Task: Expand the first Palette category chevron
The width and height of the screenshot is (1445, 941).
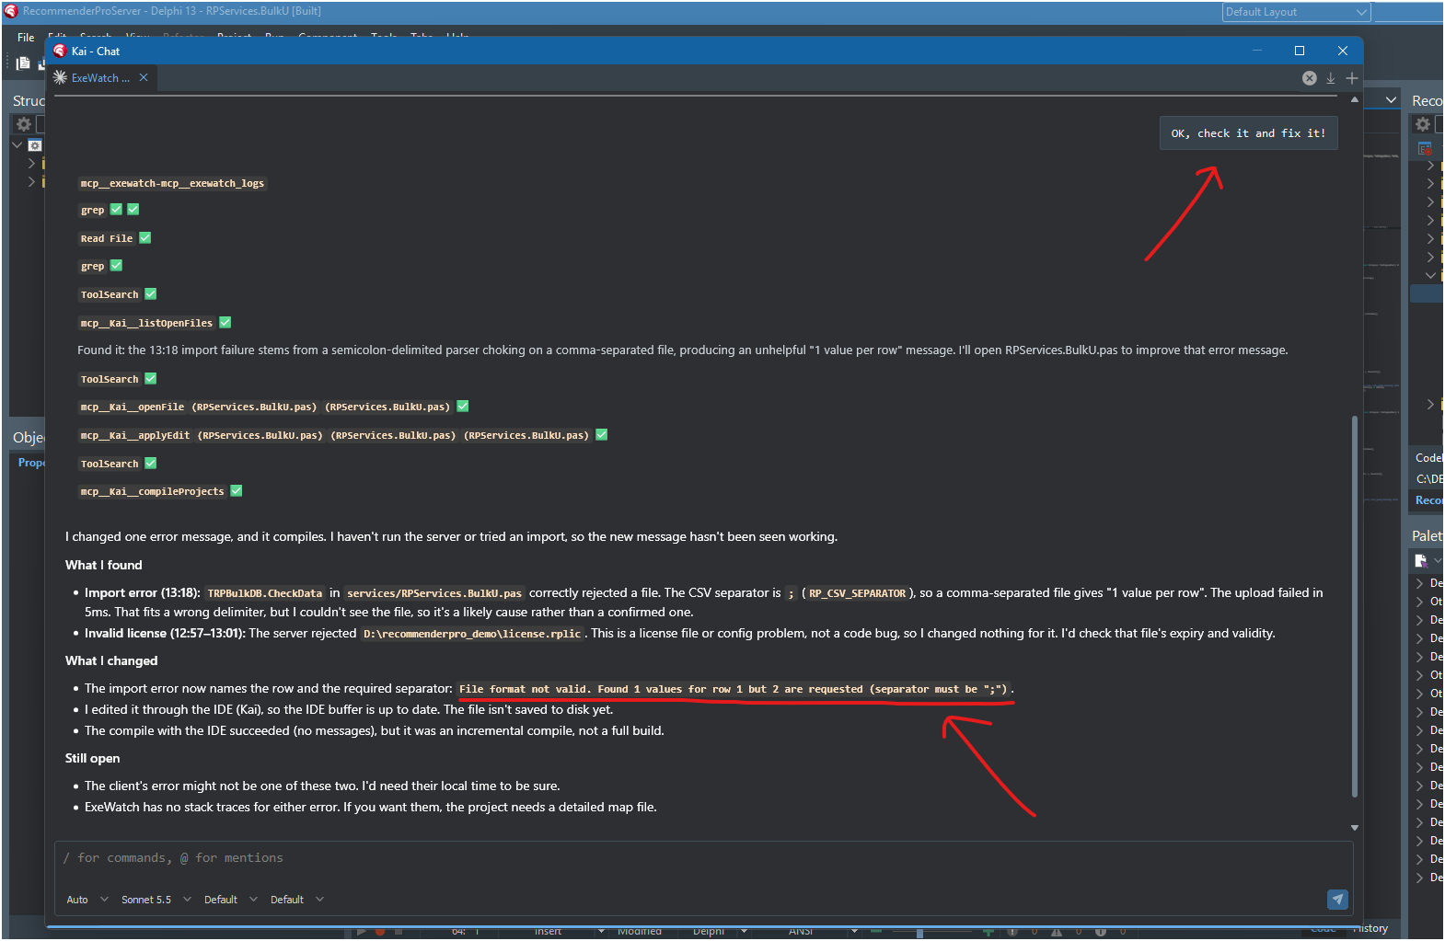Action: pos(1420,583)
